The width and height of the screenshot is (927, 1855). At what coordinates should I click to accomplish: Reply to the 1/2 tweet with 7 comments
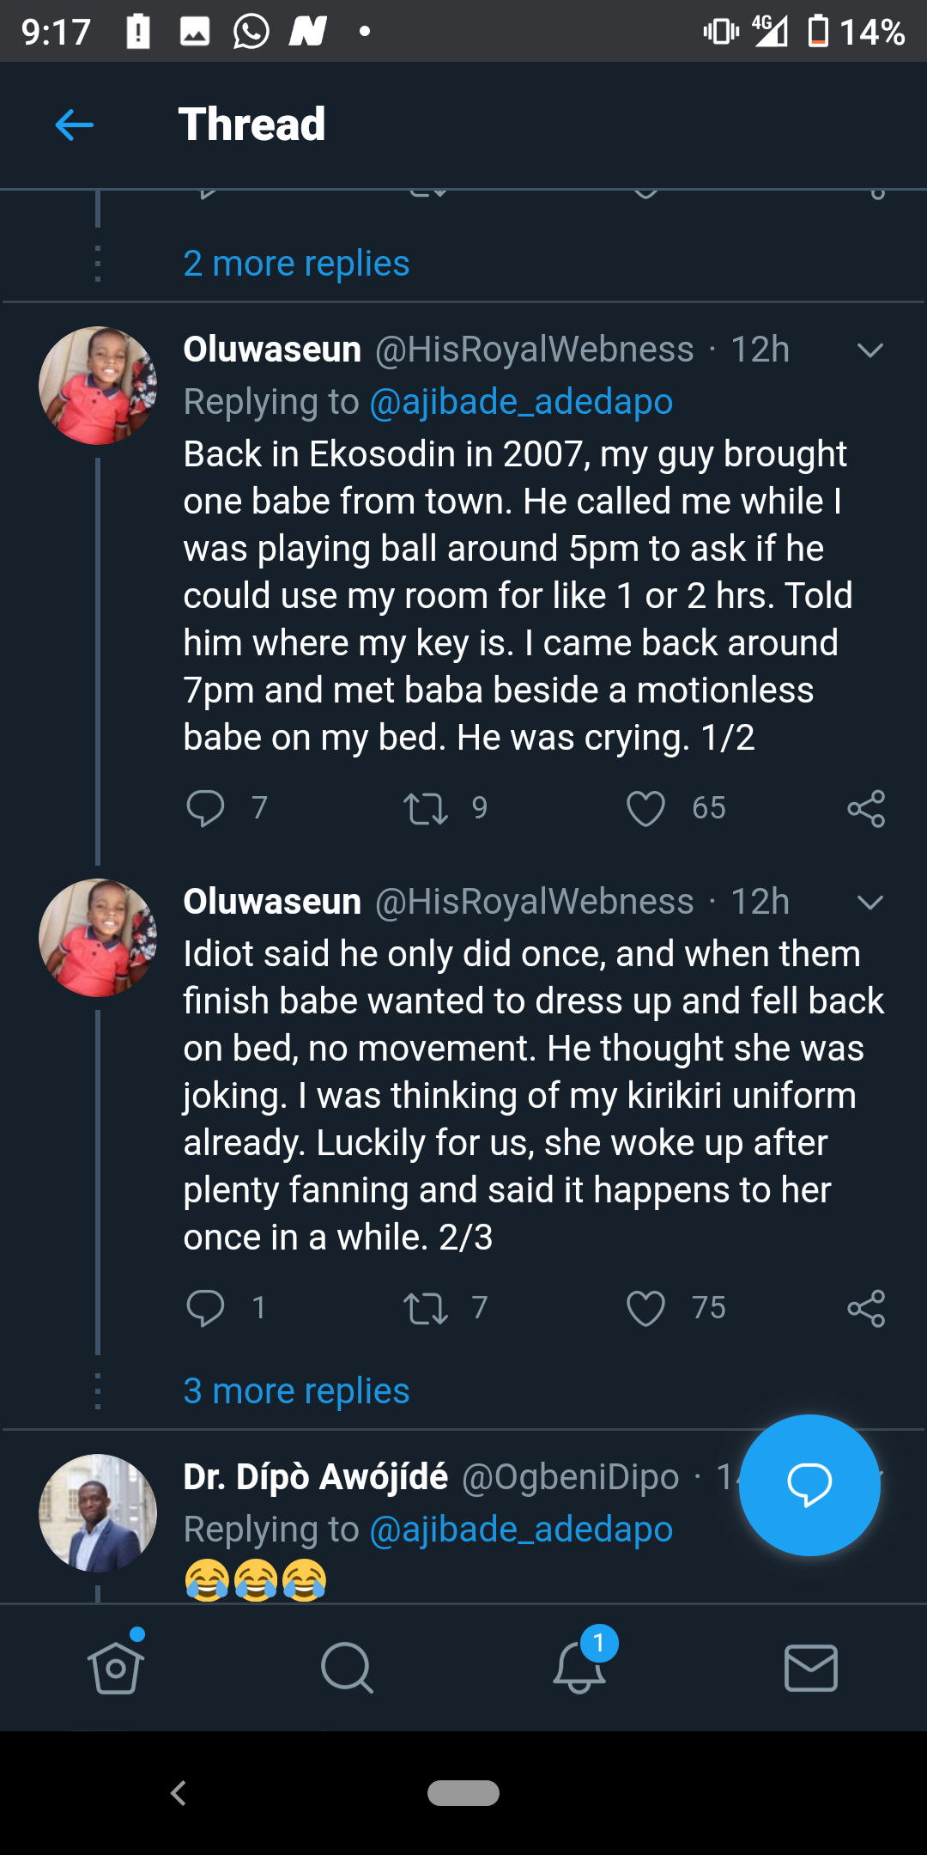(205, 808)
